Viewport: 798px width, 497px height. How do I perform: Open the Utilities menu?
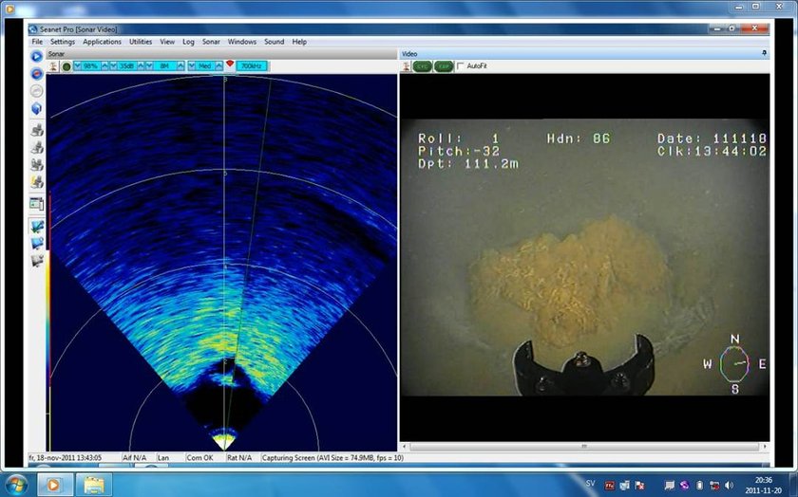[x=141, y=42]
